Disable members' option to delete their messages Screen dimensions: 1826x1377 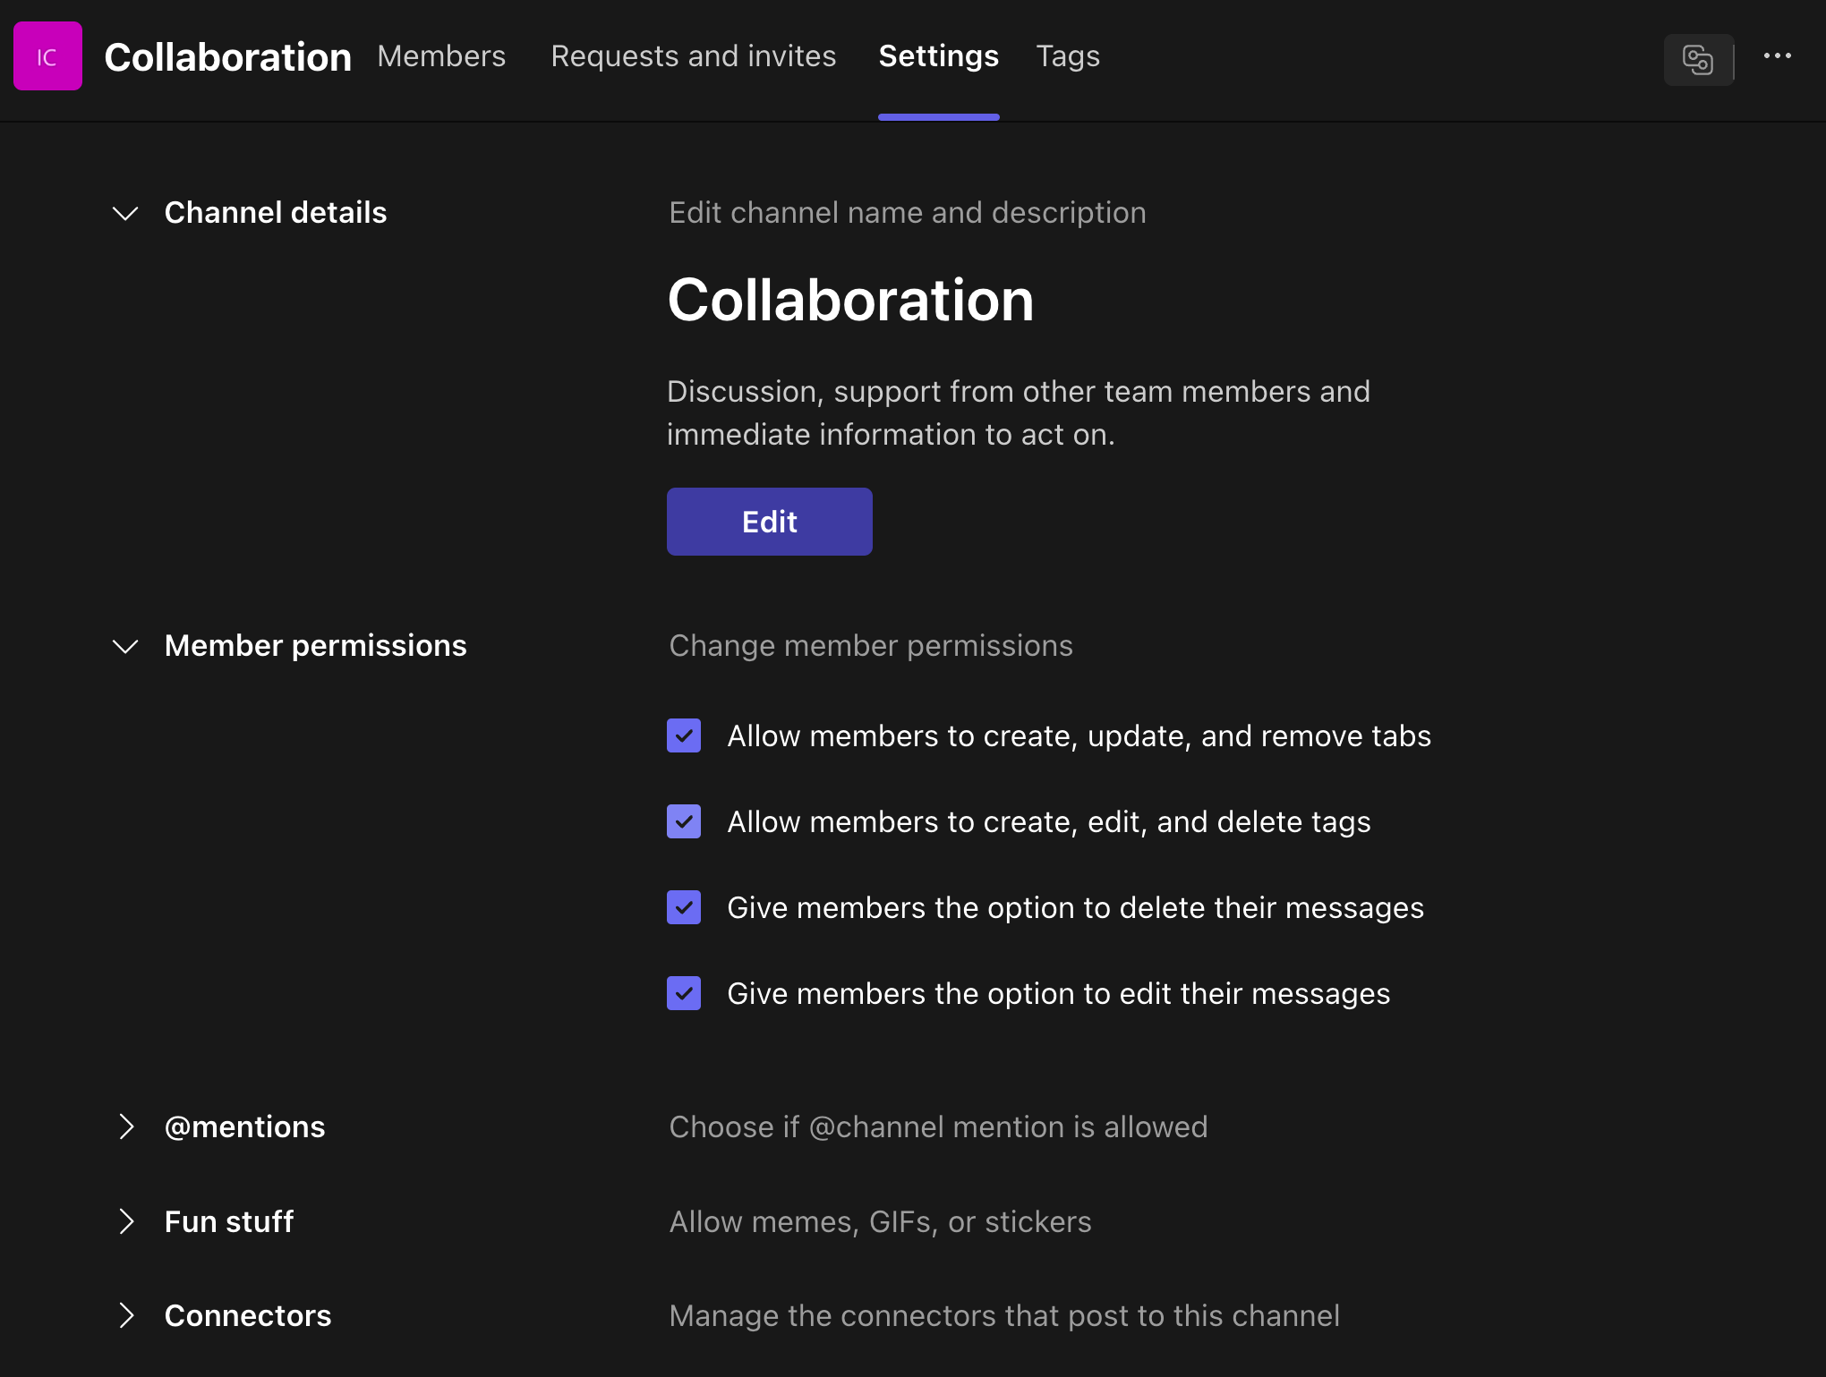pyautogui.click(x=684, y=907)
